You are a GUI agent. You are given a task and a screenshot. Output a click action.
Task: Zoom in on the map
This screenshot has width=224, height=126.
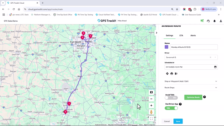[151, 106]
